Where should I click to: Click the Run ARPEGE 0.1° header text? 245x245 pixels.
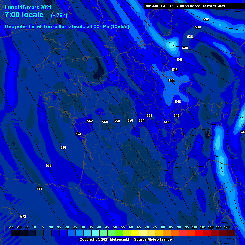tap(185, 6)
